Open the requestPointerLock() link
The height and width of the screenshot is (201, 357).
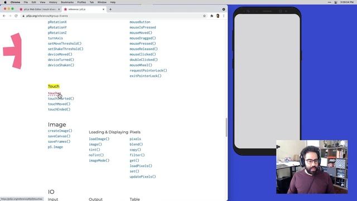[x=148, y=71]
